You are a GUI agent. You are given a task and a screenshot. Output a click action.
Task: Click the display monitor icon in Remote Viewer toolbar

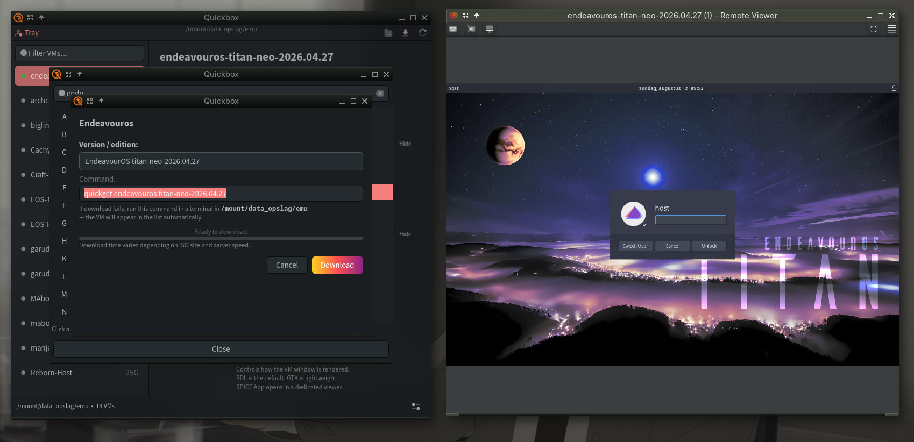[490, 29]
